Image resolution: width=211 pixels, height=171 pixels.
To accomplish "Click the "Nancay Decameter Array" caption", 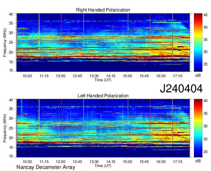I will click(46, 167).
